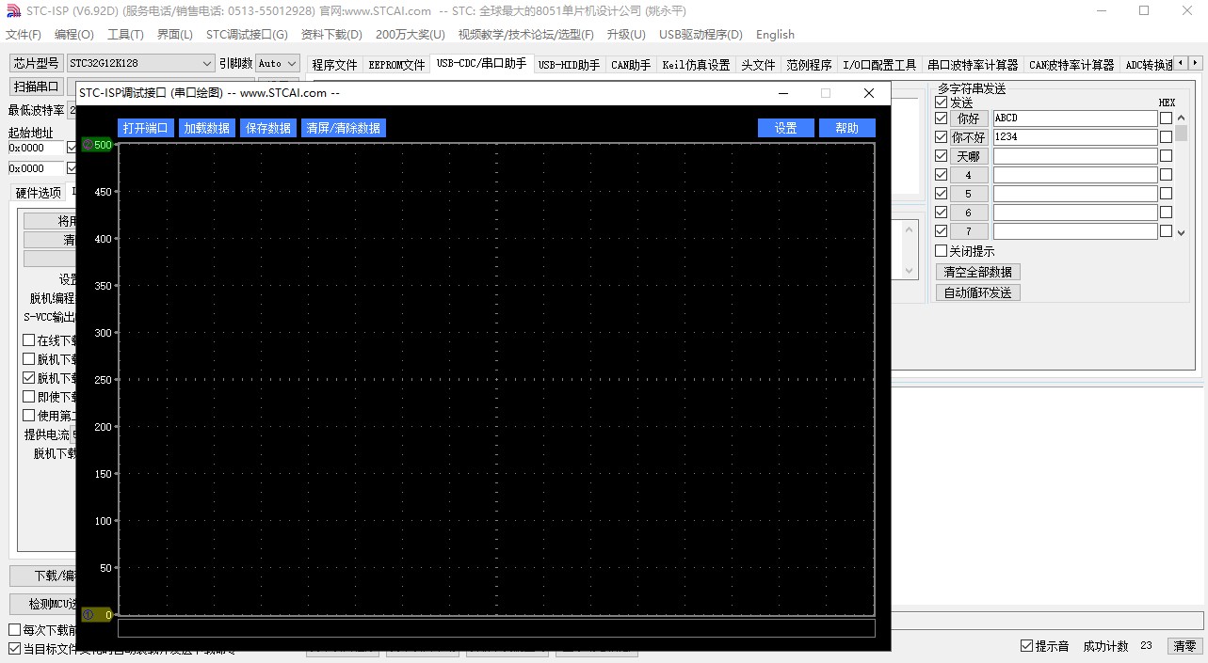Click 打开端口 button in plot window

pos(146,128)
